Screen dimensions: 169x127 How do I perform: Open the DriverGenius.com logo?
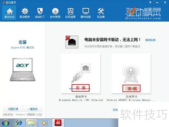pos(143,13)
